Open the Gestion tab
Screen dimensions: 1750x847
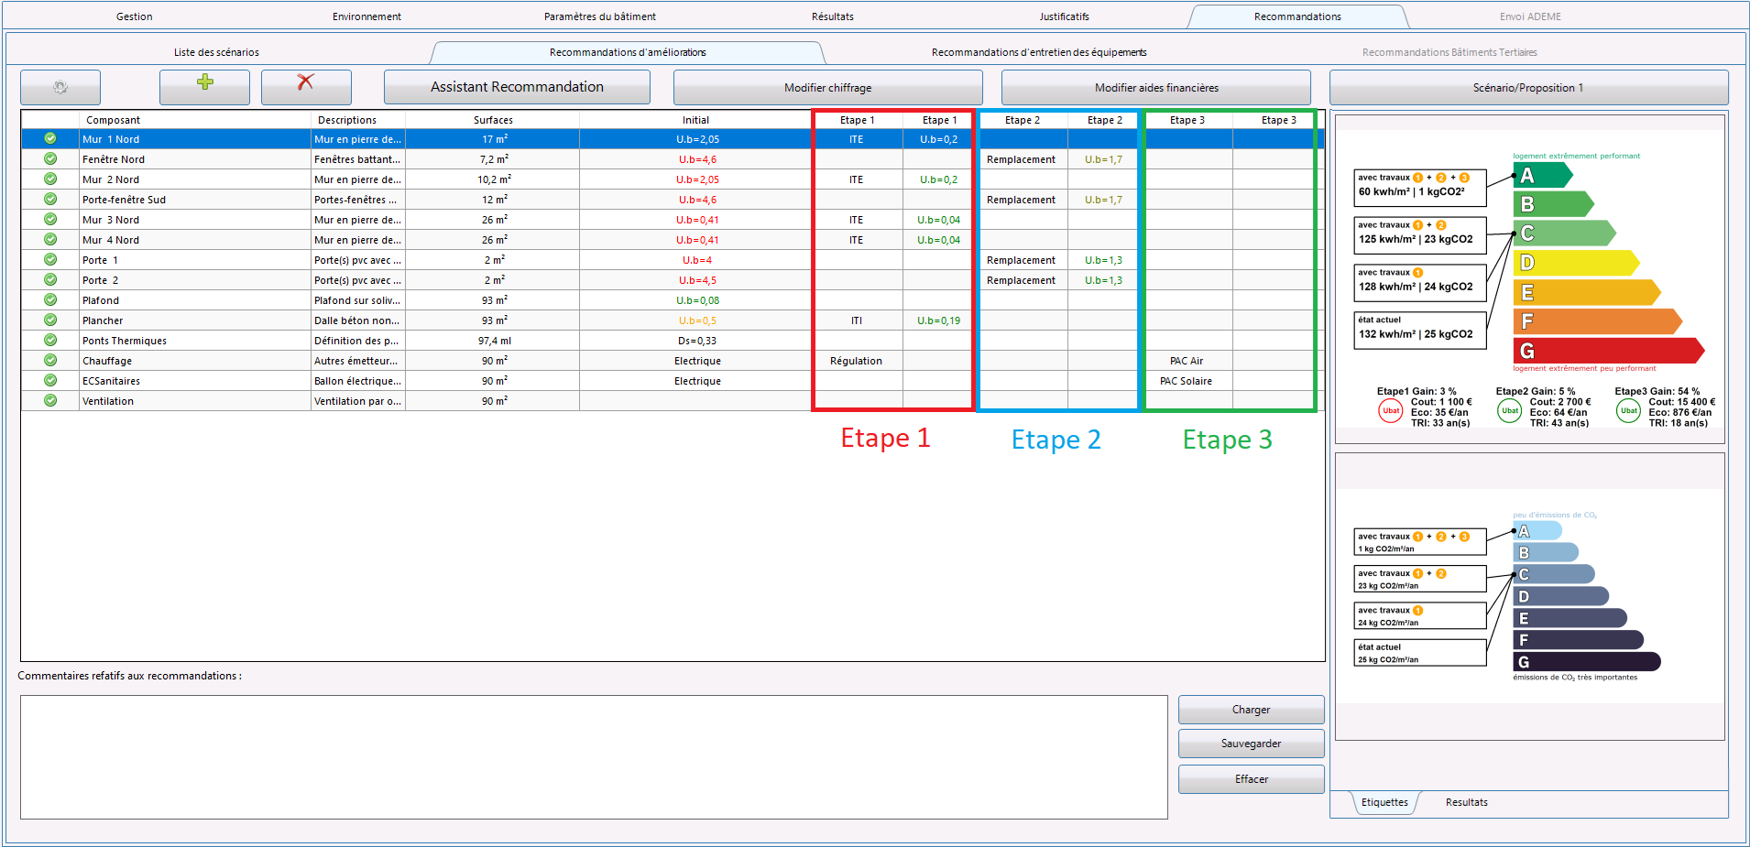pyautogui.click(x=135, y=16)
